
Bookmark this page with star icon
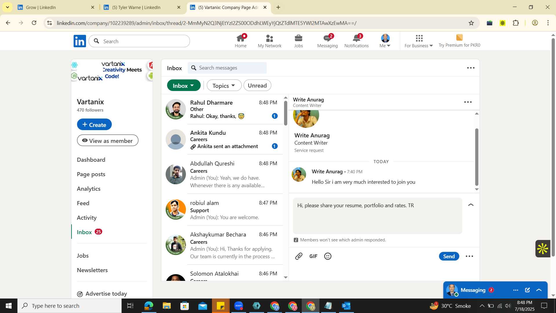point(471,23)
